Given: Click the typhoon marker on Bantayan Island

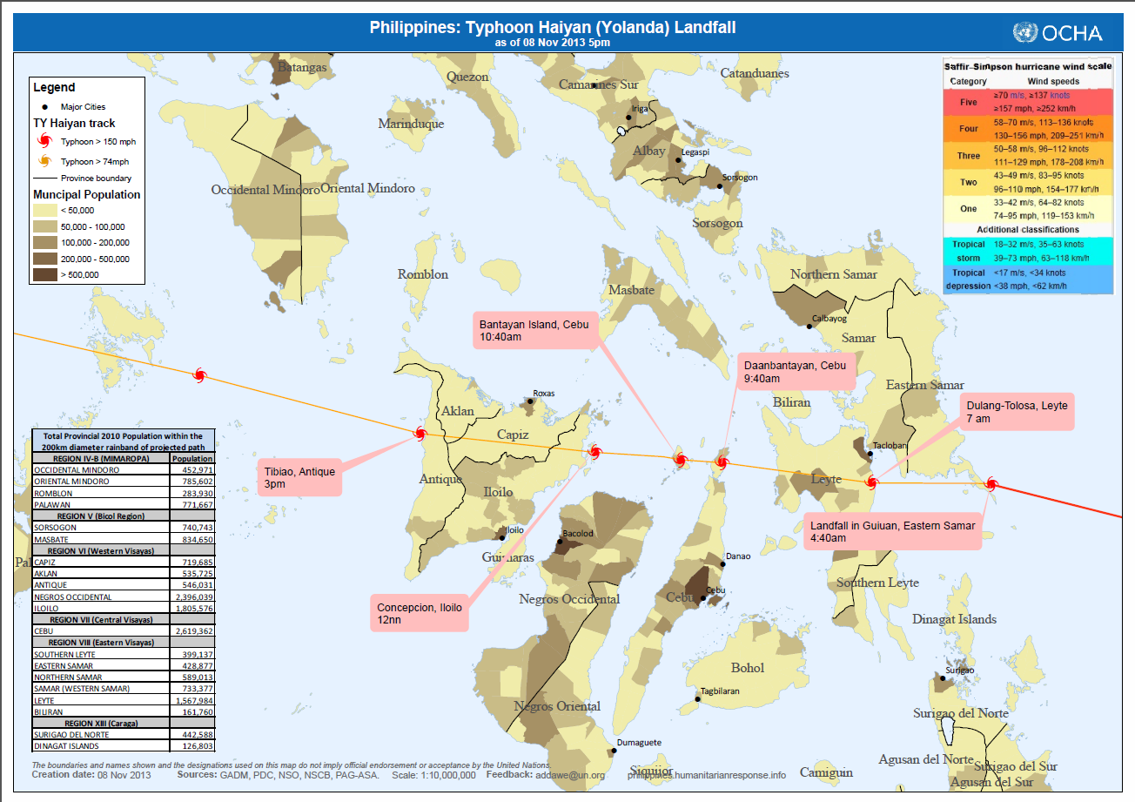Looking at the screenshot, I should click(x=680, y=459).
